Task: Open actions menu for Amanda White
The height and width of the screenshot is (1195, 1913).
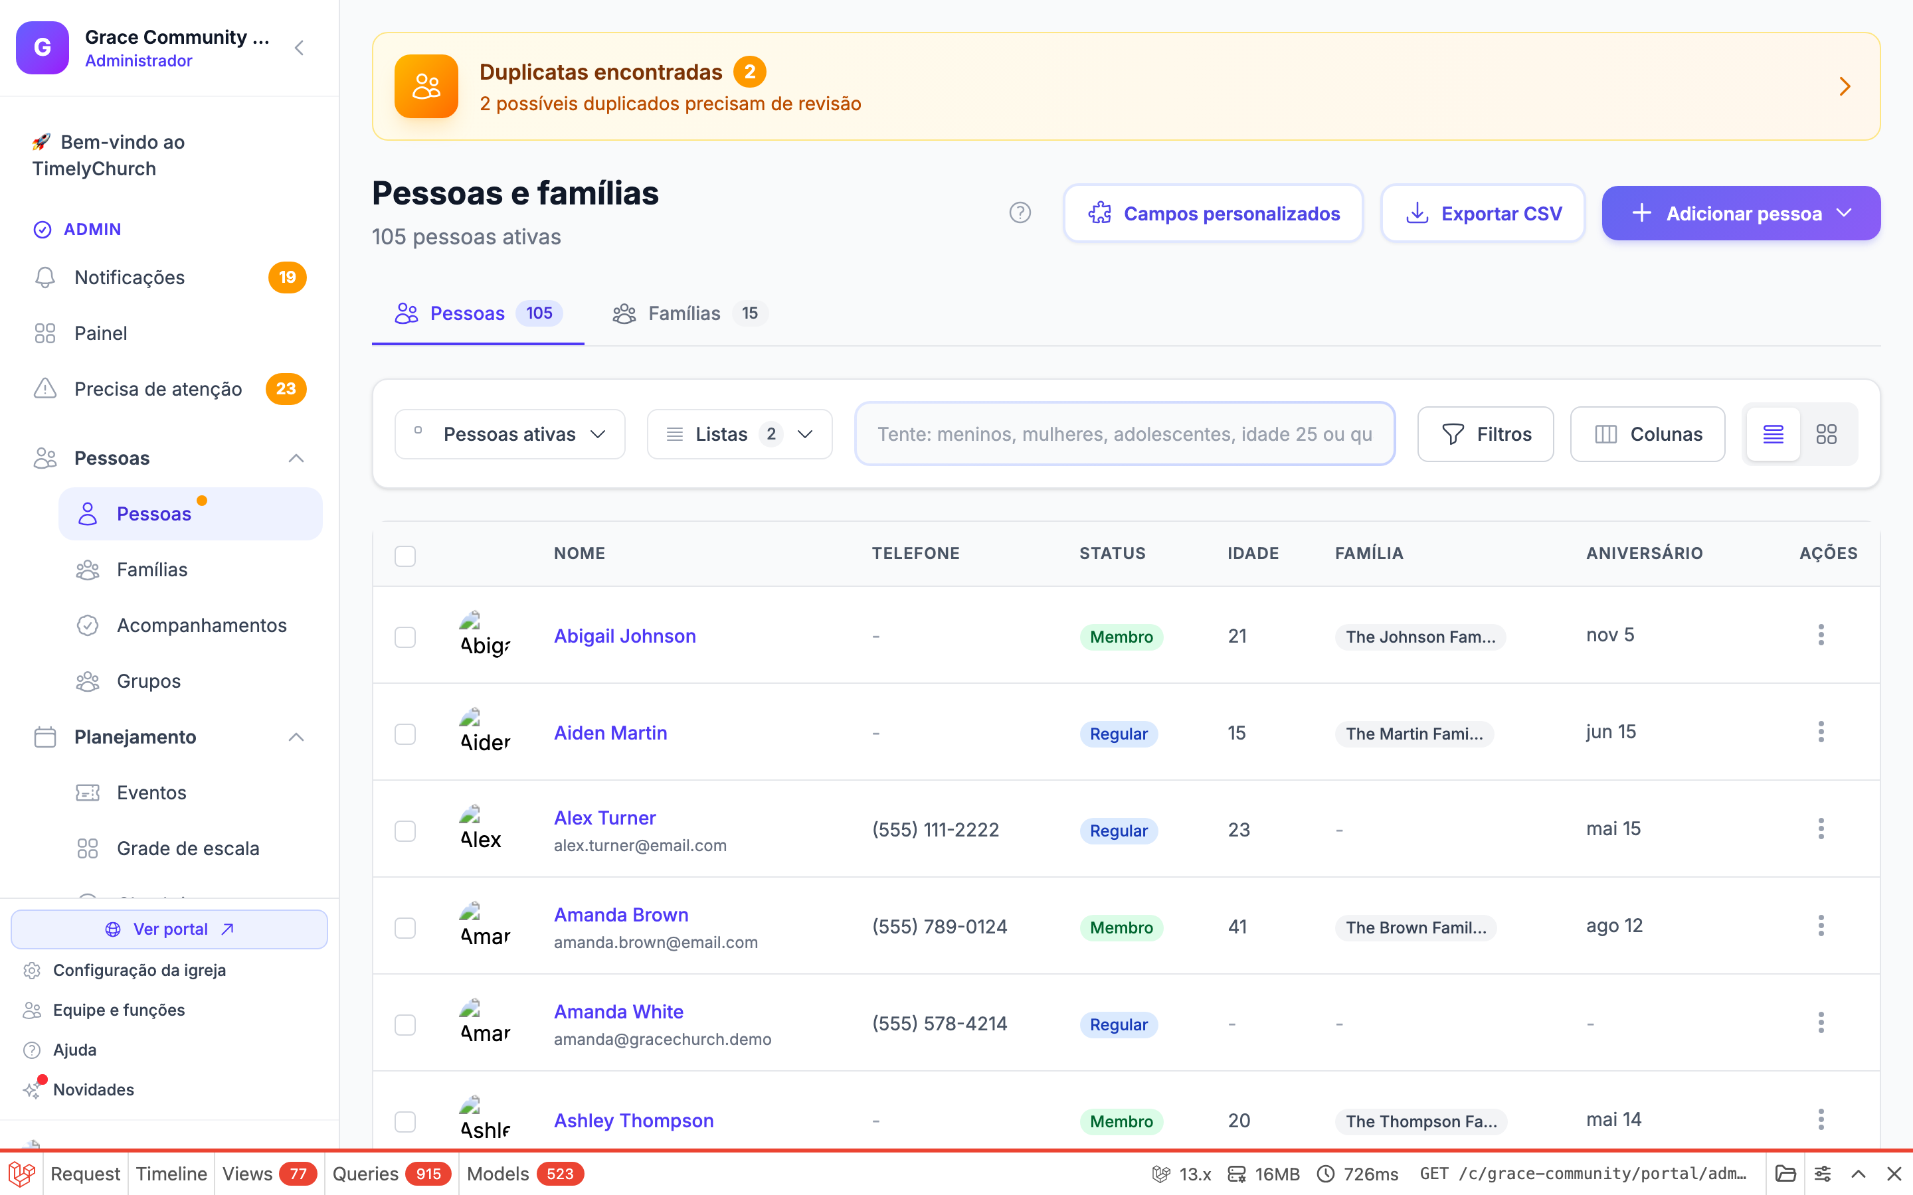Action: (1821, 1022)
